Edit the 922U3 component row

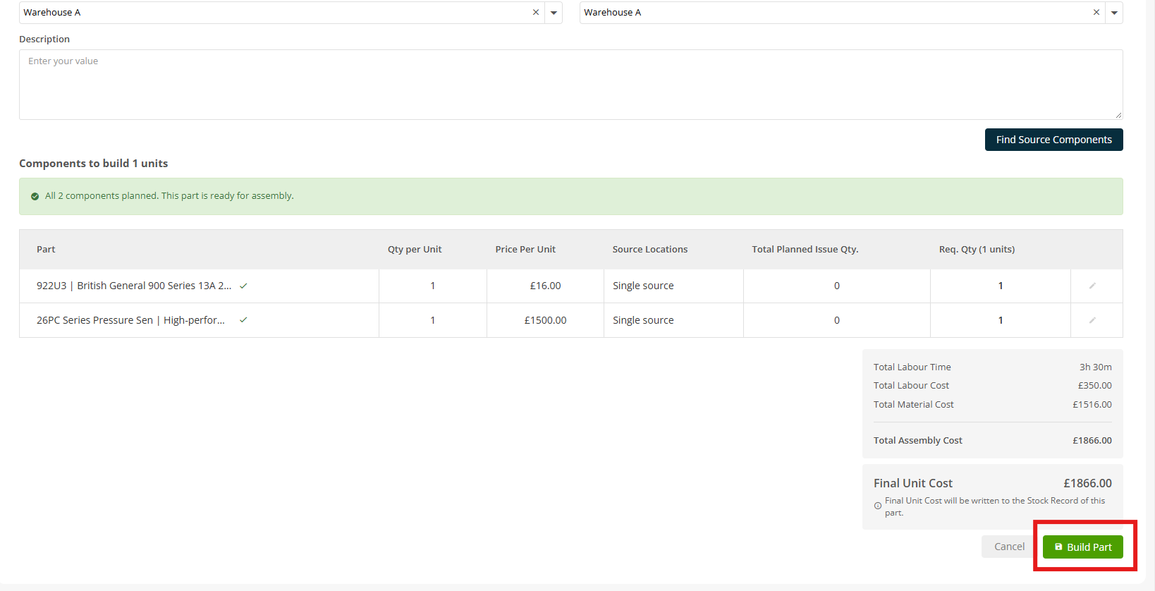[x=1092, y=286]
